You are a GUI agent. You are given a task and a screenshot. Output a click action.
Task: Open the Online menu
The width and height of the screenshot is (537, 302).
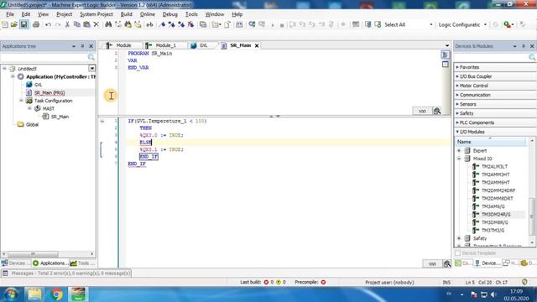148,14
